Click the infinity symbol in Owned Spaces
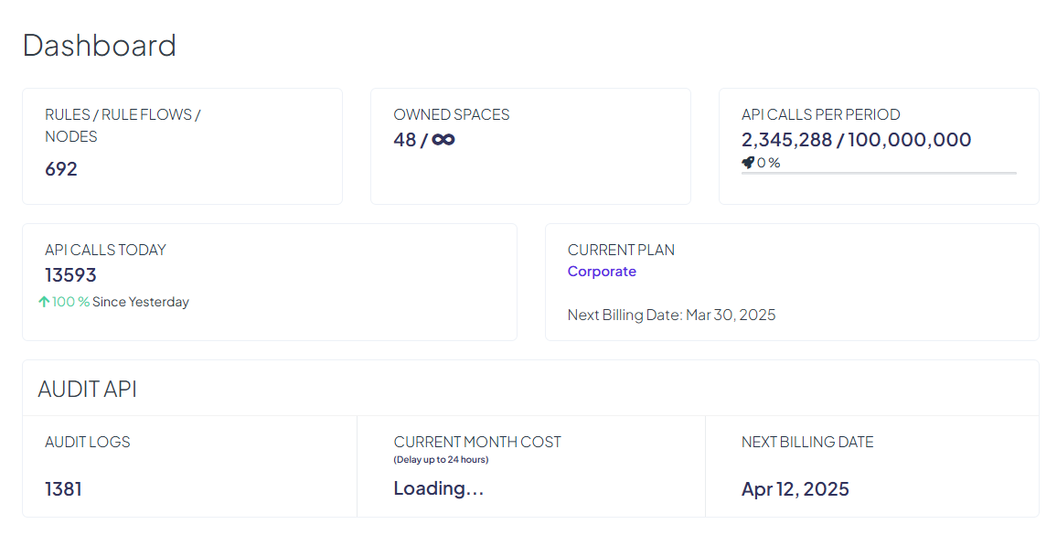Viewport: 1057px width, 535px height. 443,140
